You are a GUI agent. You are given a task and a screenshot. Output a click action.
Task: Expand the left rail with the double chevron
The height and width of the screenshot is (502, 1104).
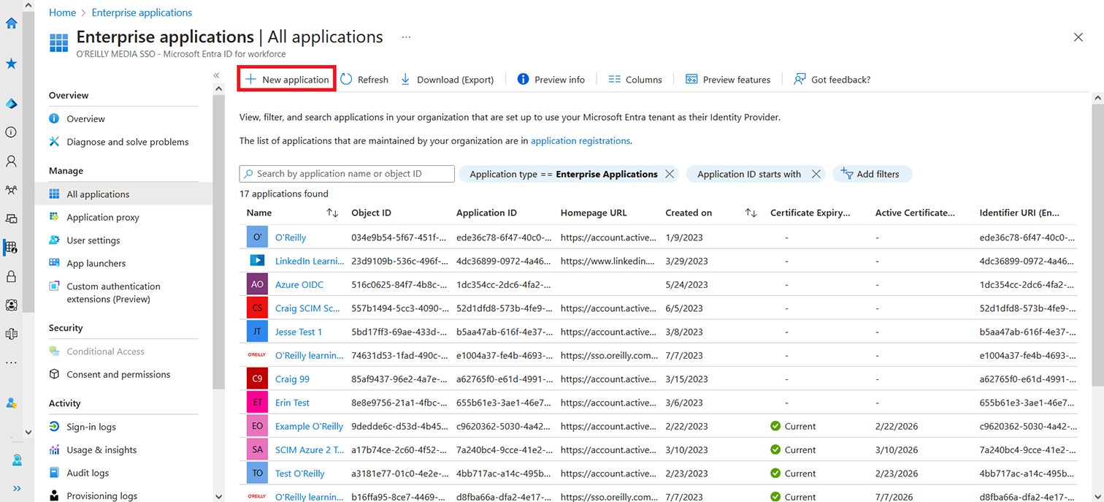(16, 489)
